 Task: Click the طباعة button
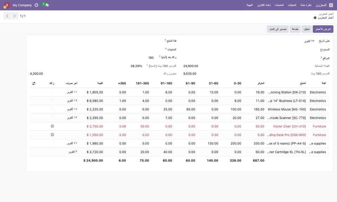click(x=295, y=29)
